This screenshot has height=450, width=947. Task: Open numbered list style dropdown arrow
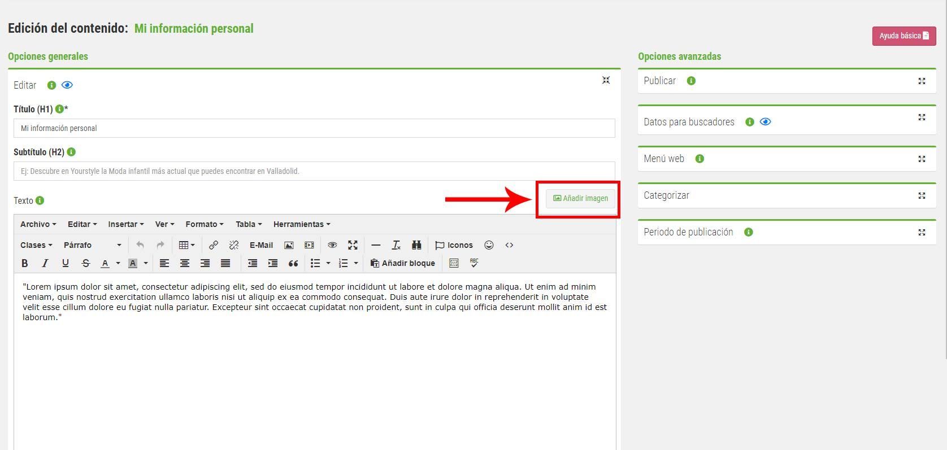[356, 263]
